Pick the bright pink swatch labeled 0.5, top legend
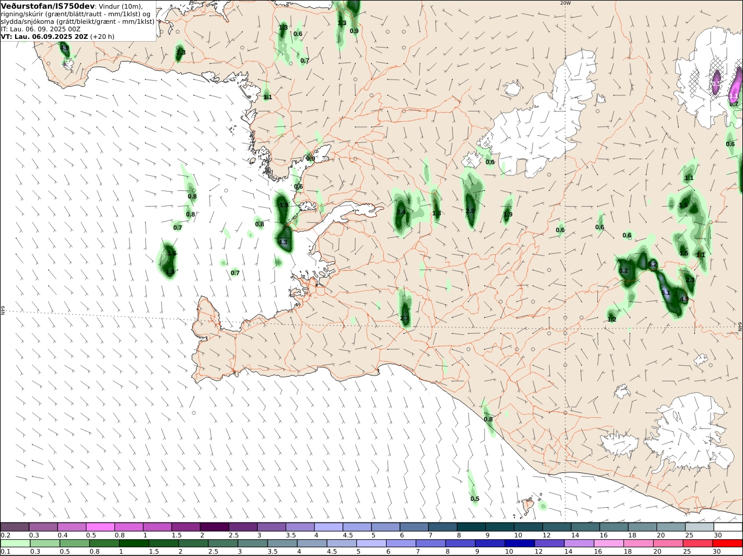The width and height of the screenshot is (743, 556). (100, 526)
